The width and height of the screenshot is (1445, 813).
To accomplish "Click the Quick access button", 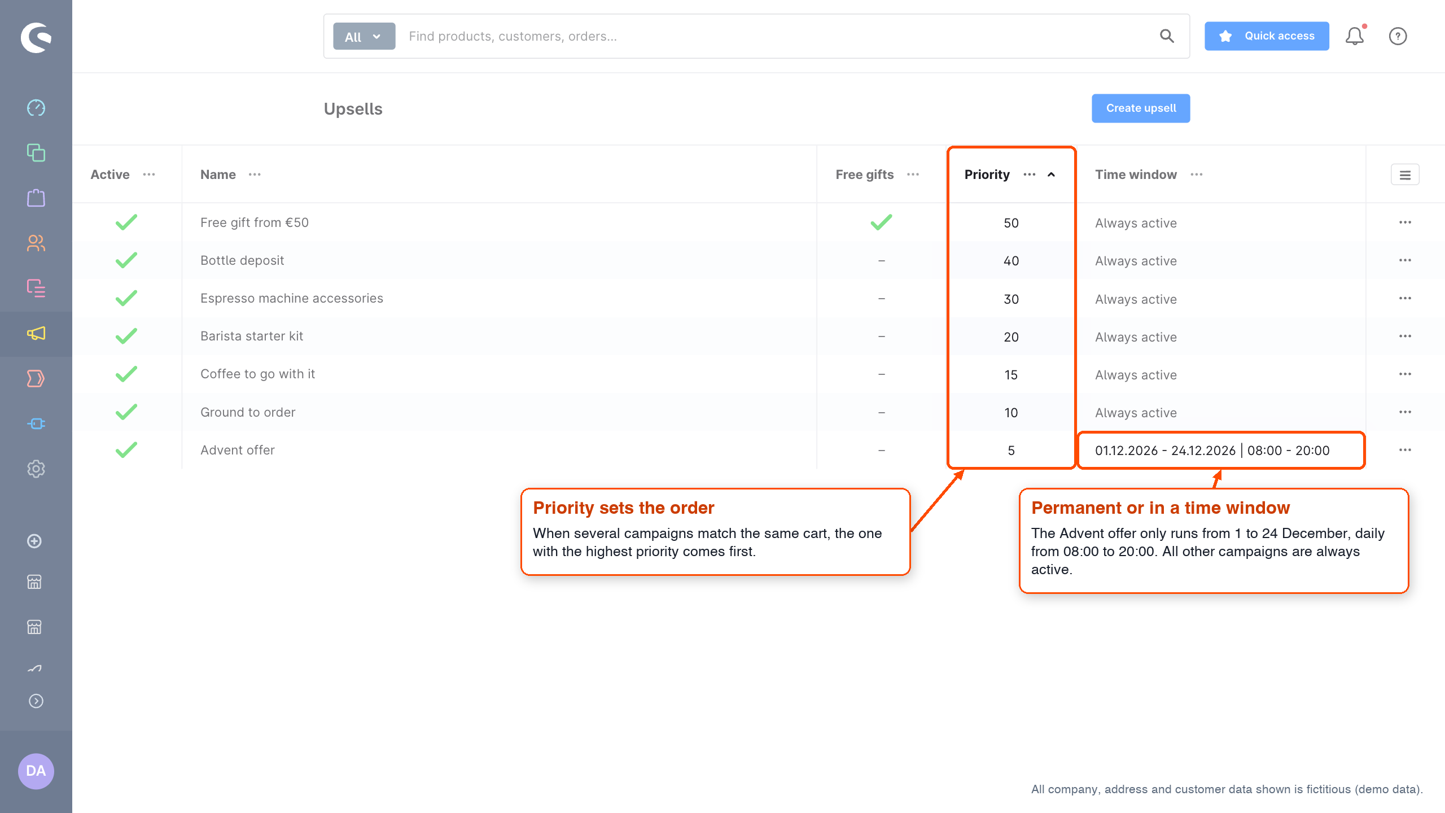I will point(1267,36).
